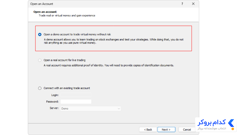The height and width of the screenshot is (135, 240).
Task: Click the bold 'Open an account' heading
Action: pos(45,12)
